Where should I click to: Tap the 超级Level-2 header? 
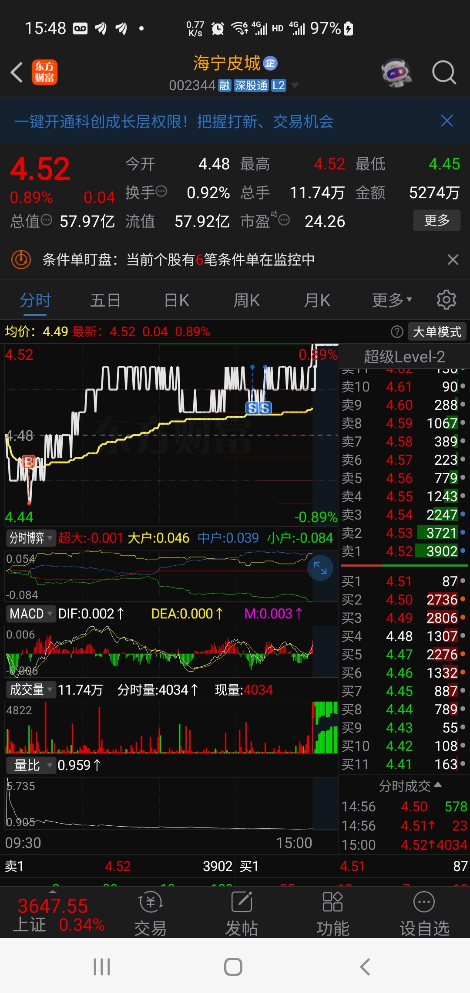coord(404,357)
